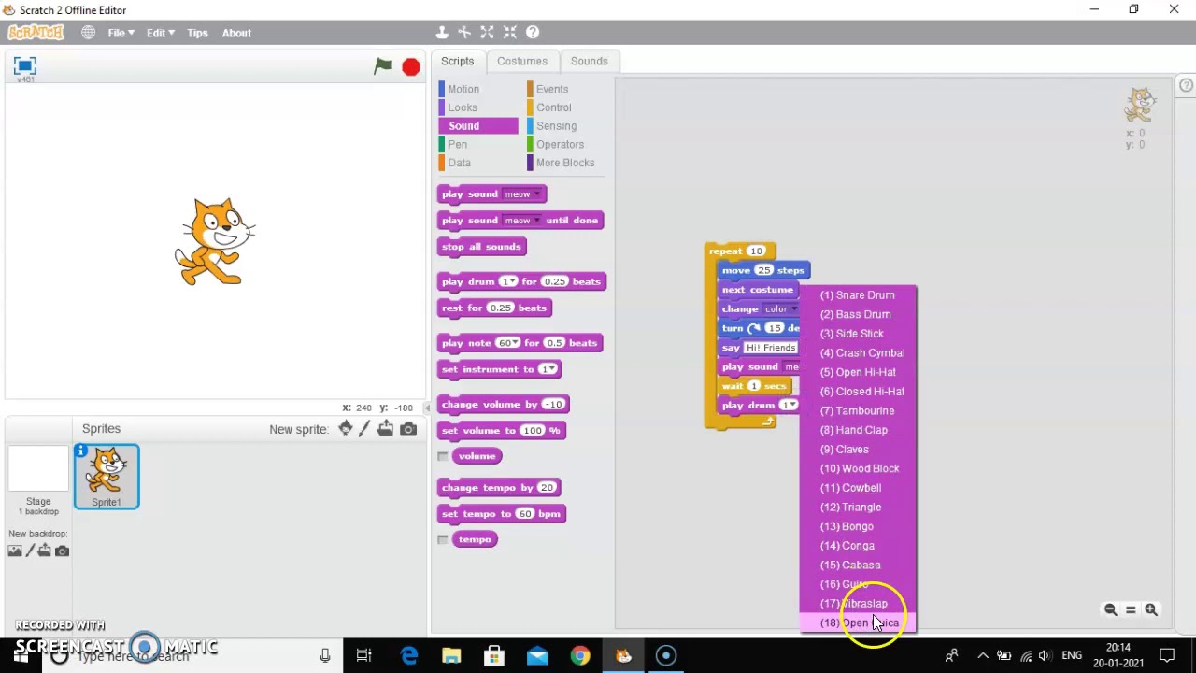This screenshot has height=673, width=1196.
Task: Open the Edit menu dropdown
Action: coord(161,33)
